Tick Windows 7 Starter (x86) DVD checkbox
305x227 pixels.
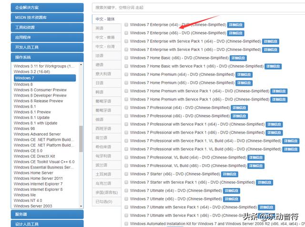click(x=126, y=174)
